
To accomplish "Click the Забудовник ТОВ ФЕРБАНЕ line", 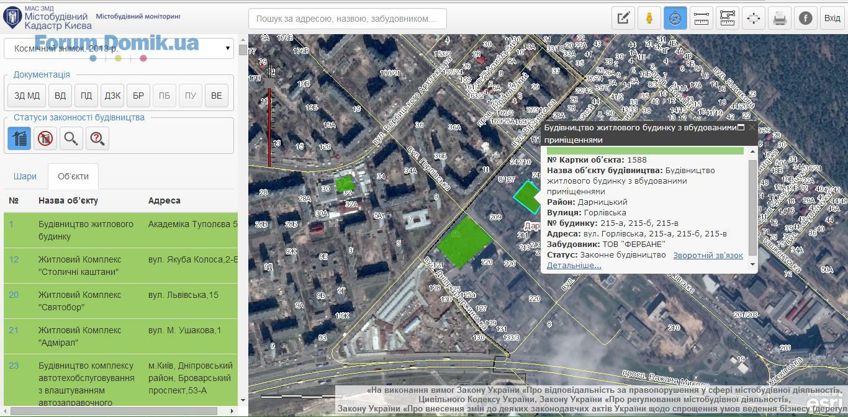I will 606,244.
